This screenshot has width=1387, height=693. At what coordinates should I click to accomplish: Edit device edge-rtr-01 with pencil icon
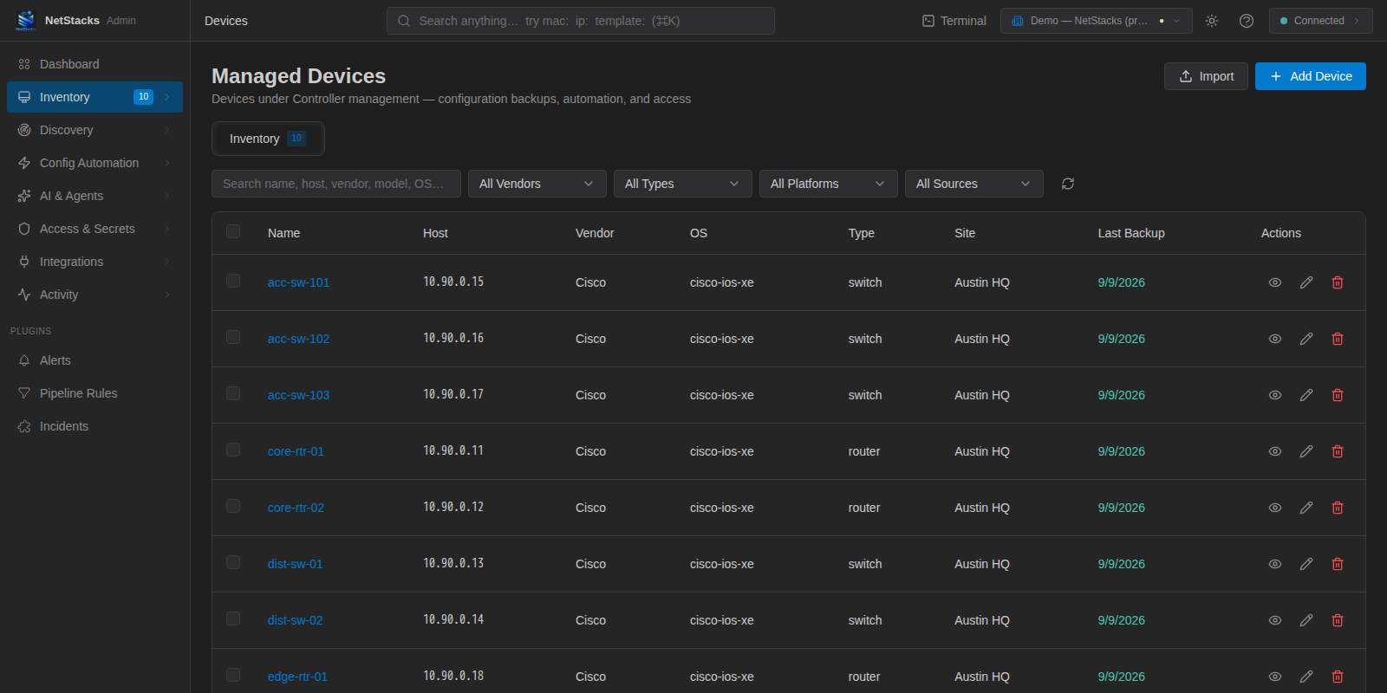click(1306, 677)
